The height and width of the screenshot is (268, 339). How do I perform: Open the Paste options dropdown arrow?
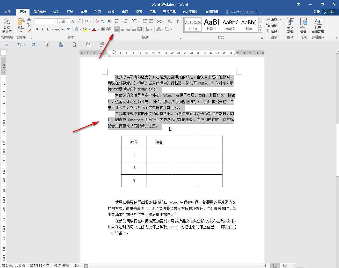(21, 32)
